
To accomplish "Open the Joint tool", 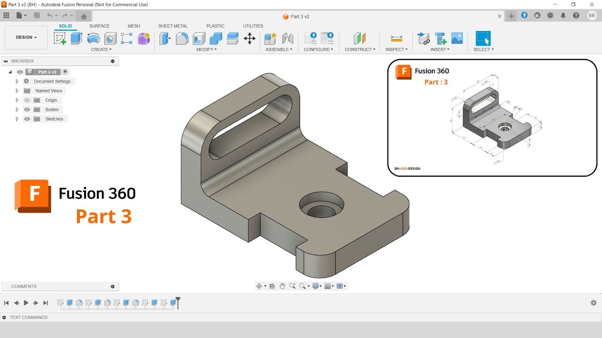I will [287, 38].
